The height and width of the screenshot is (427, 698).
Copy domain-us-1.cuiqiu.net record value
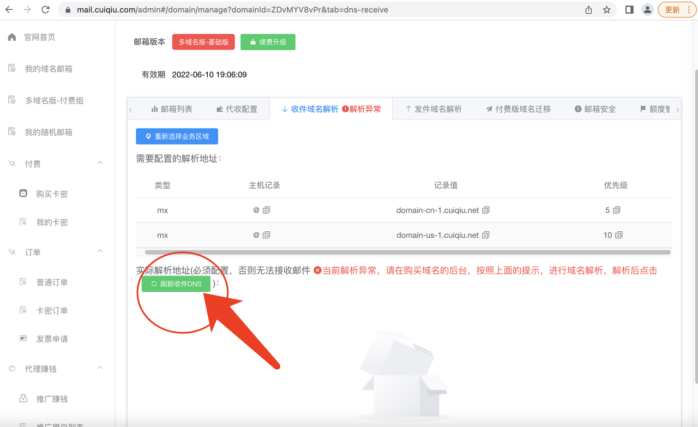[x=486, y=235]
